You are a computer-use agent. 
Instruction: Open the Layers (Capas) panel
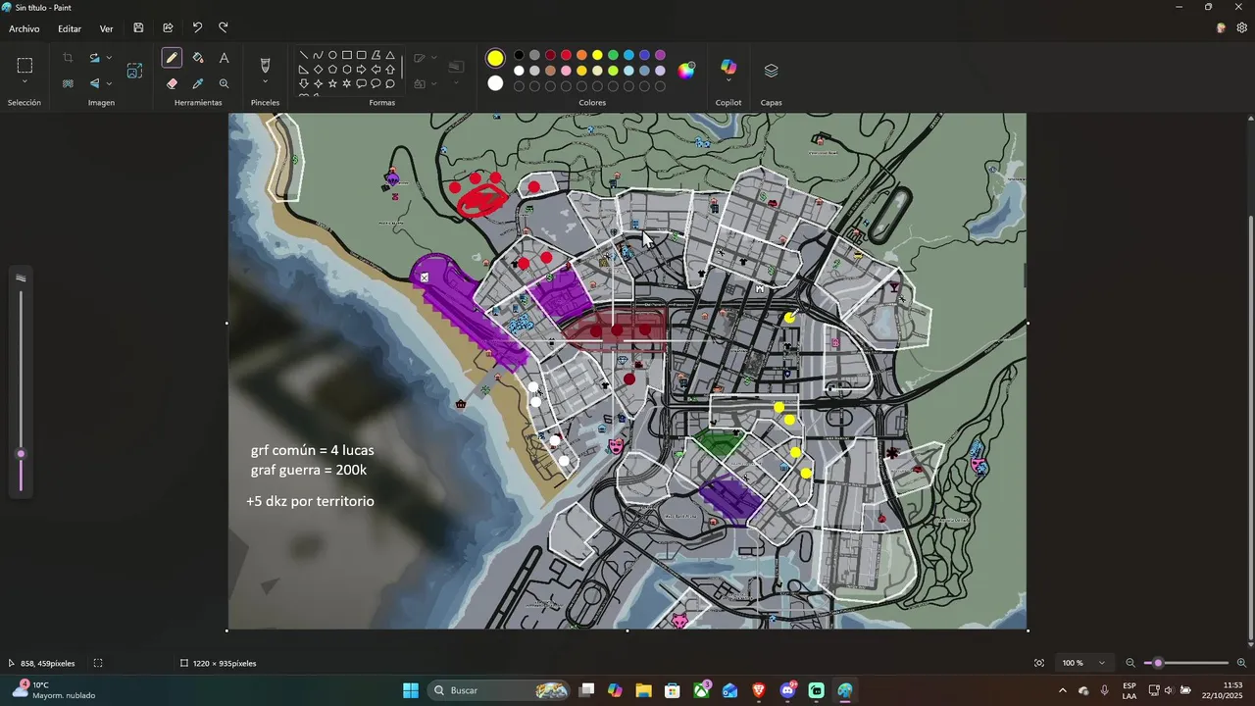[x=771, y=71]
